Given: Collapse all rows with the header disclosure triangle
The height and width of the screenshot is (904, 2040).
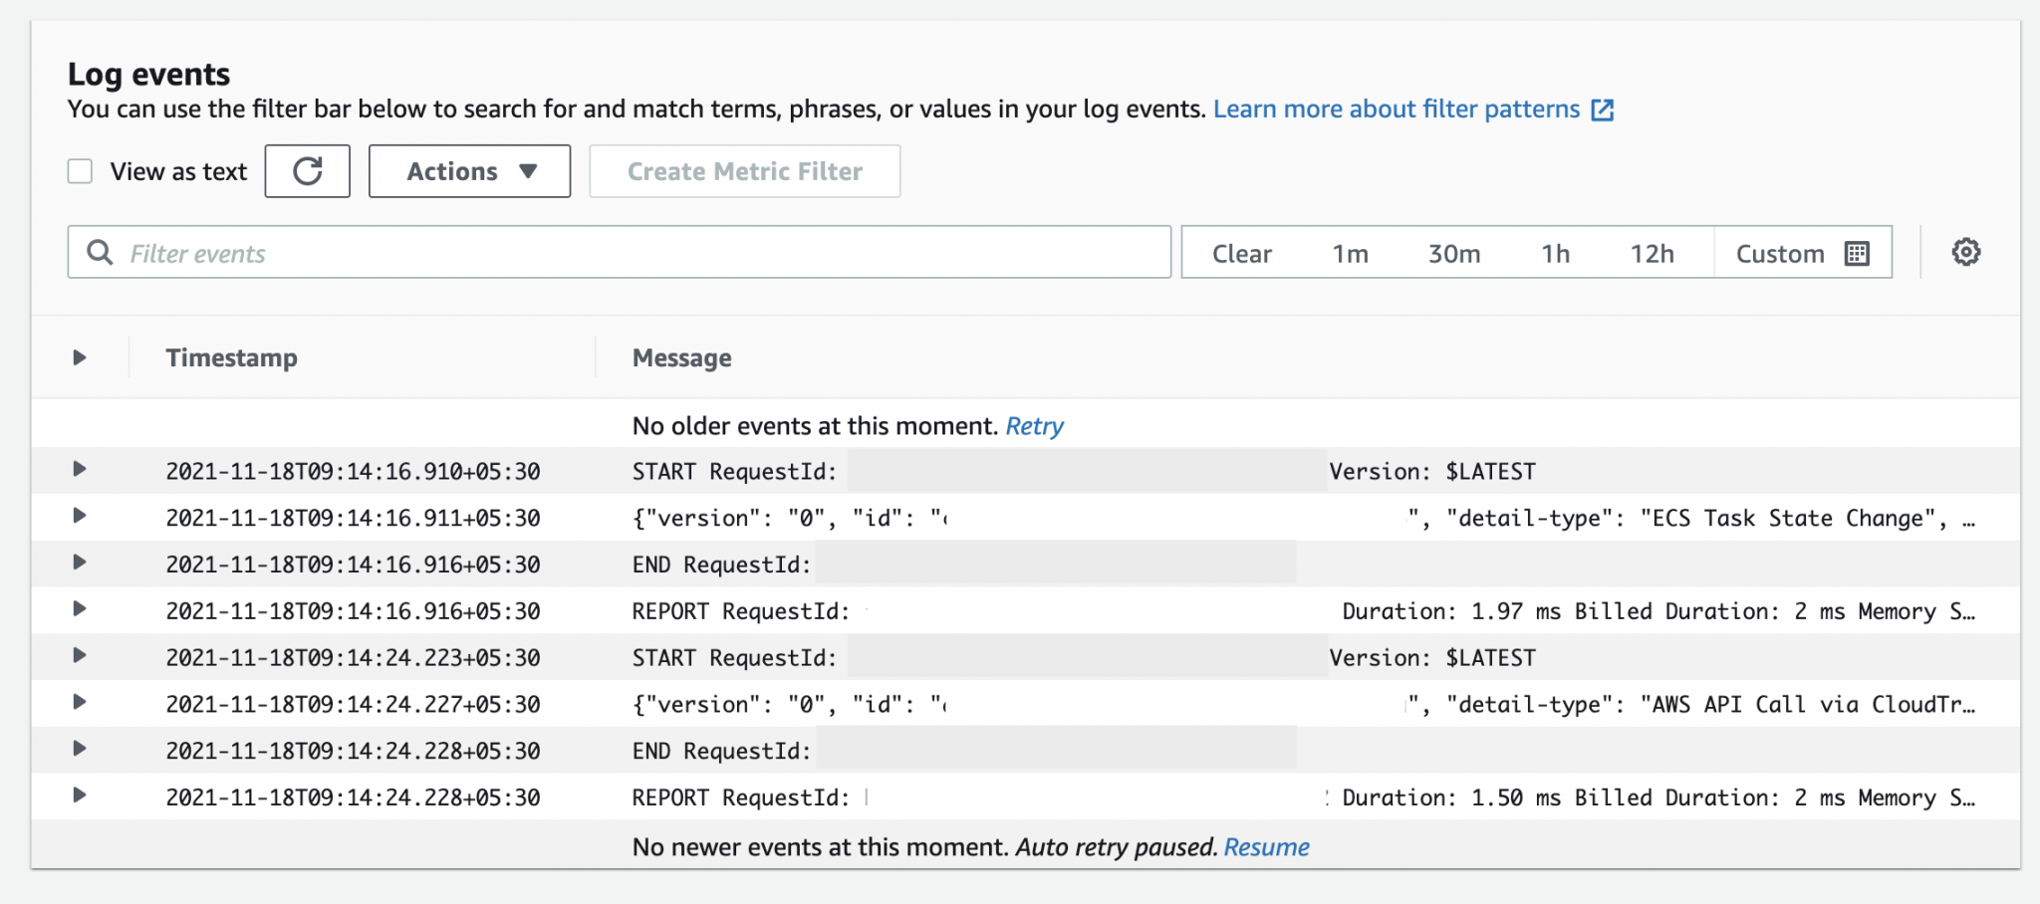Looking at the screenshot, I should pyautogui.click(x=80, y=358).
